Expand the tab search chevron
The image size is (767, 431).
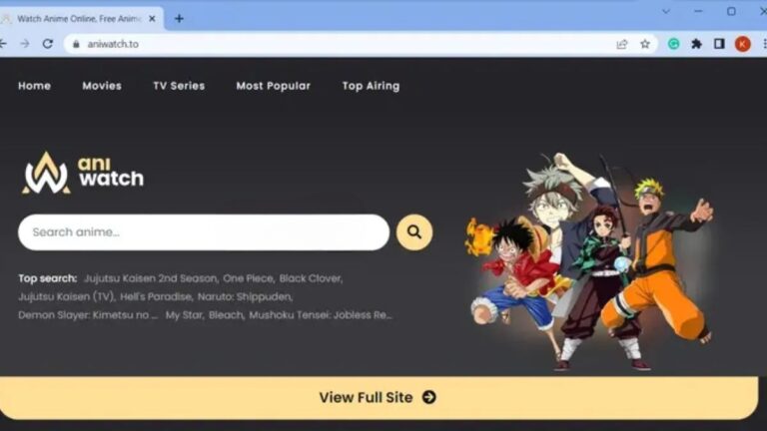point(666,11)
